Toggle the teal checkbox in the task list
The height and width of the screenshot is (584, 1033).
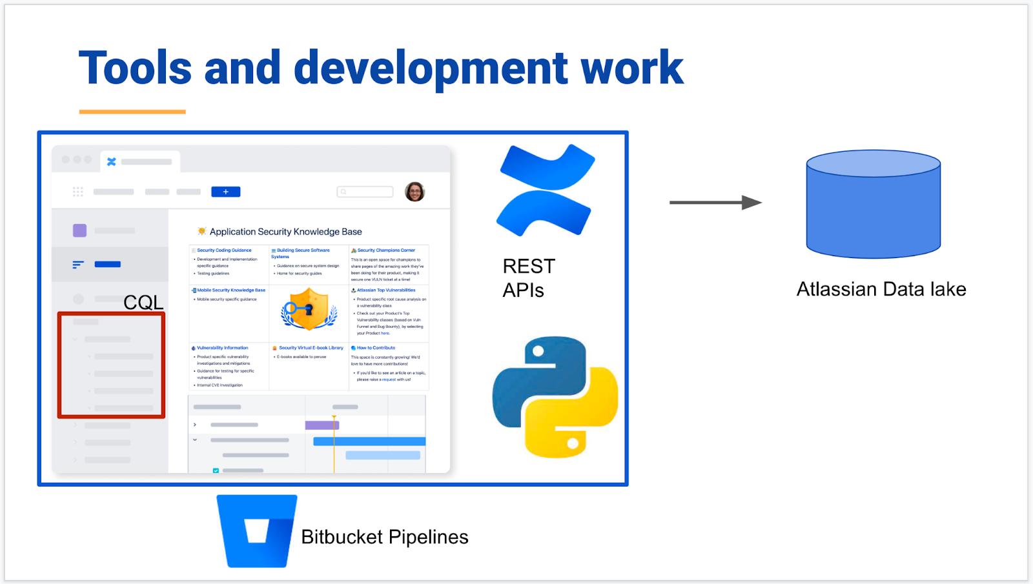point(216,471)
